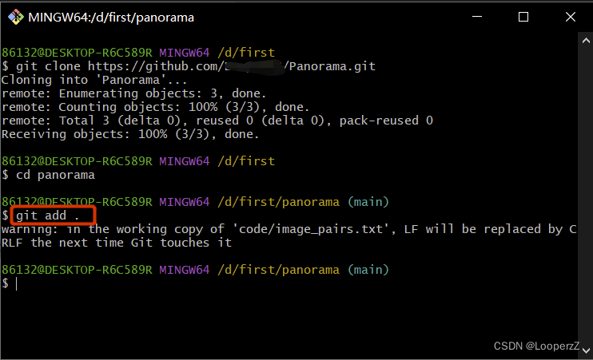Click the github.com clone URL
This screenshot has height=360, width=593.
pyautogui.click(x=232, y=66)
